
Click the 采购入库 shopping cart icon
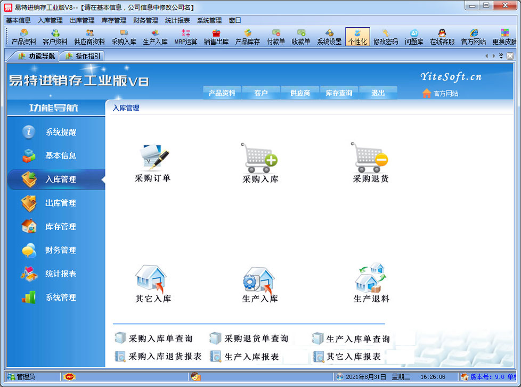[x=260, y=158]
